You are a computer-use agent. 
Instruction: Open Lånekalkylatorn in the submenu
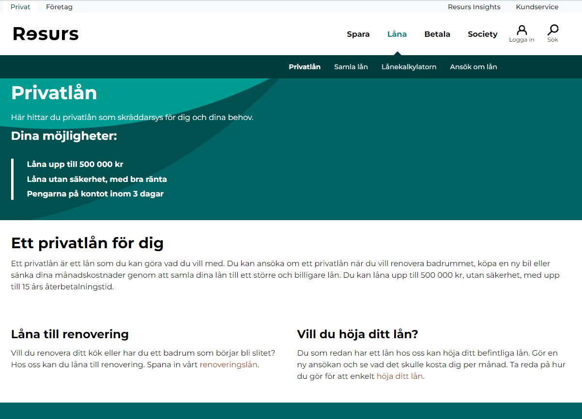click(409, 67)
